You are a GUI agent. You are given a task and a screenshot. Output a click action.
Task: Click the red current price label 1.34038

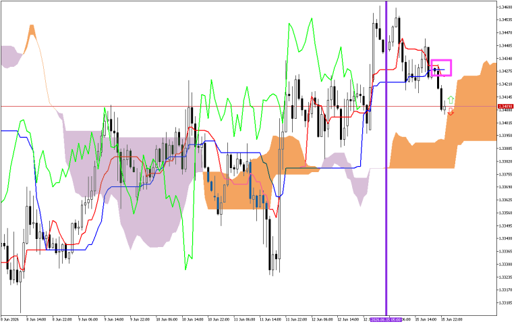coord(505,107)
